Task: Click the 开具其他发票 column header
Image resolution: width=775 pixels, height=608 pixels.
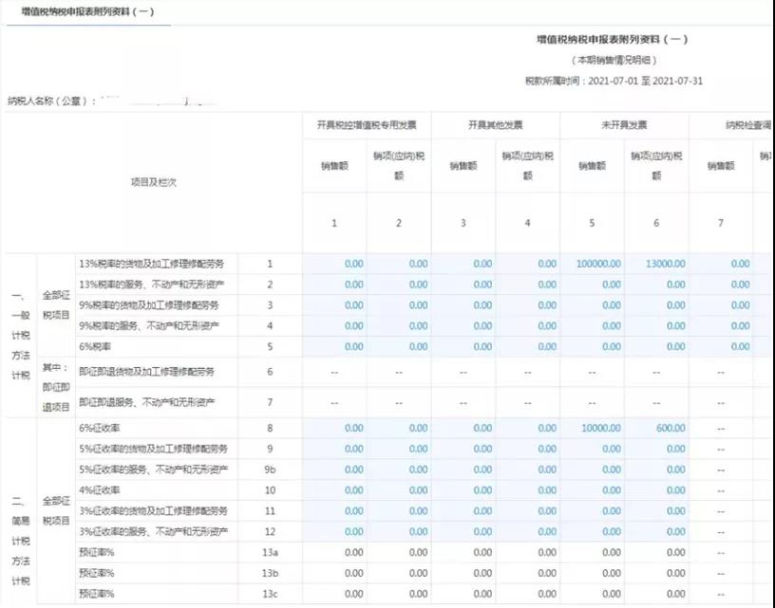Action: [x=496, y=123]
